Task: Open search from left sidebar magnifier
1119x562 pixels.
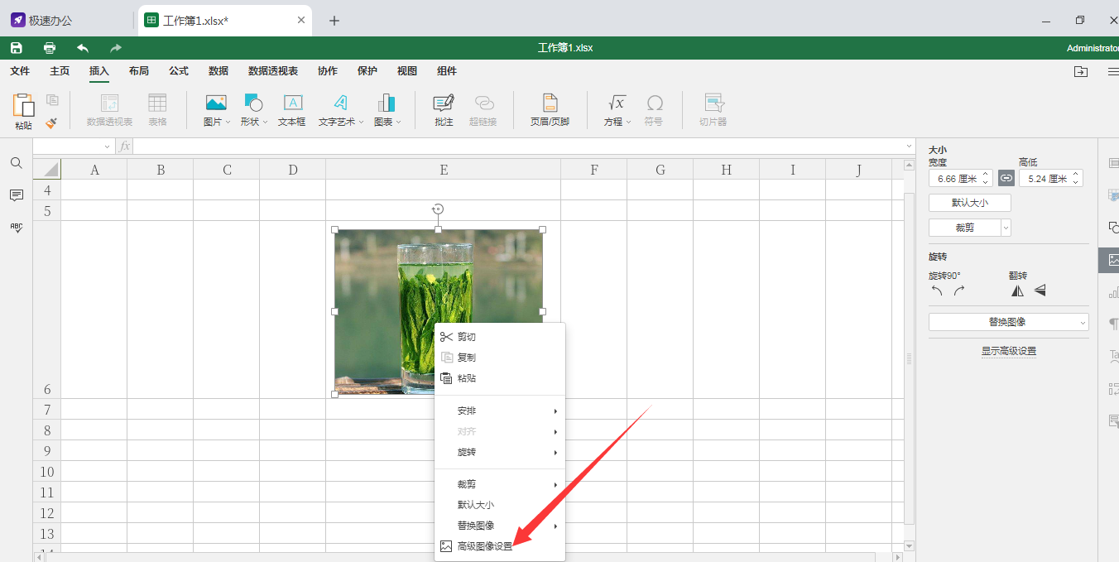Action: 16,163
